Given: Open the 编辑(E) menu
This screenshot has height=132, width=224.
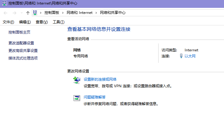Looking at the screenshot, I should [x=25, y=22].
